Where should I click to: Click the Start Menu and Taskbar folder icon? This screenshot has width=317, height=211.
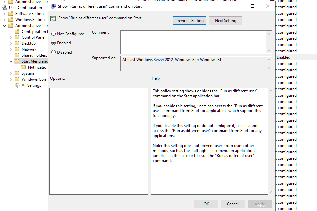coord(17,61)
